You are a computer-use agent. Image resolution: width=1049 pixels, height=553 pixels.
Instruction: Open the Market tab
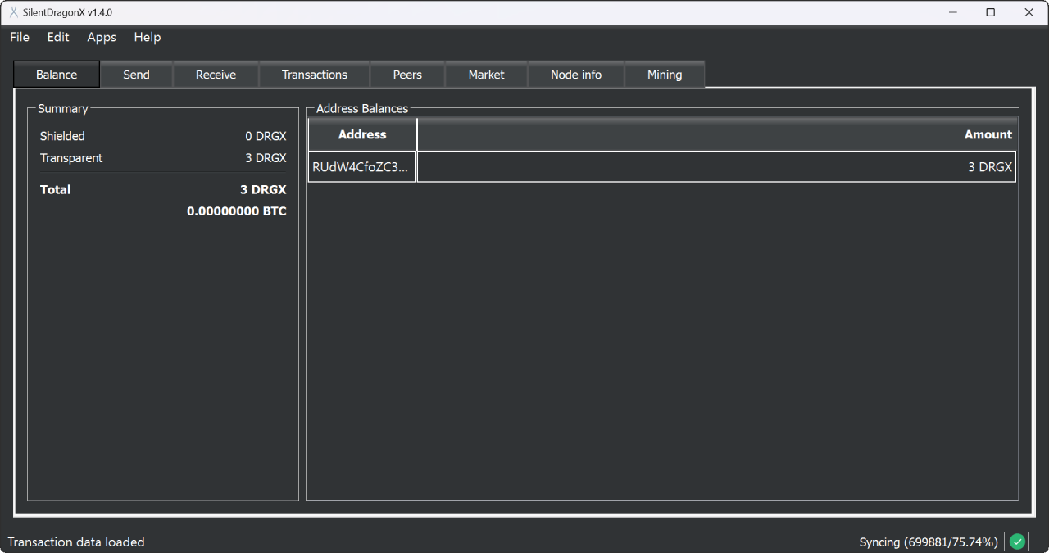(x=486, y=74)
